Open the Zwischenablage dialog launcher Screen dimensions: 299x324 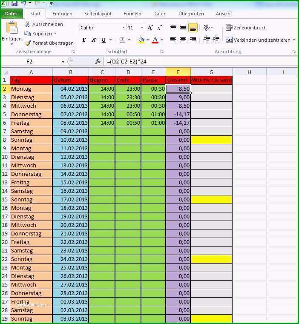73,52
